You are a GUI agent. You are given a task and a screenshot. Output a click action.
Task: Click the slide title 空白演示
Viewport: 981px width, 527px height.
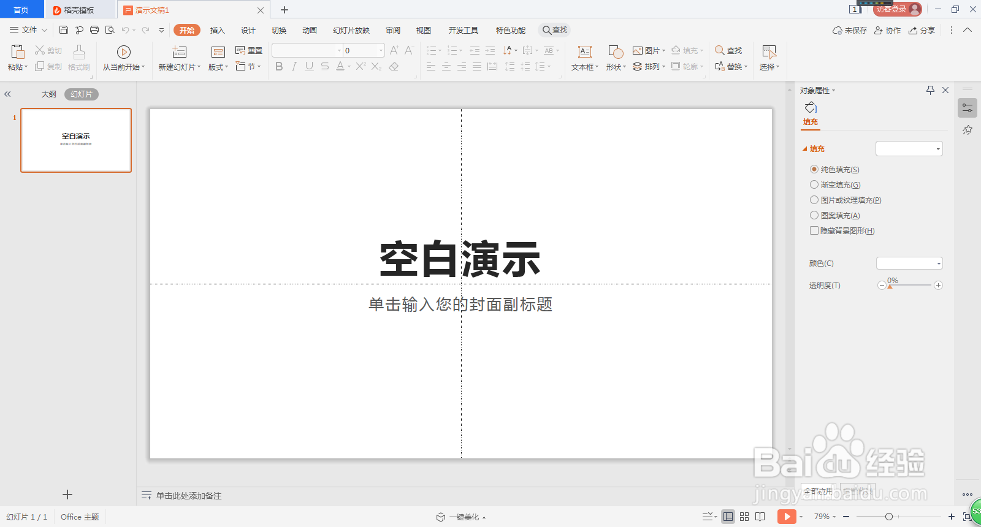(x=460, y=259)
